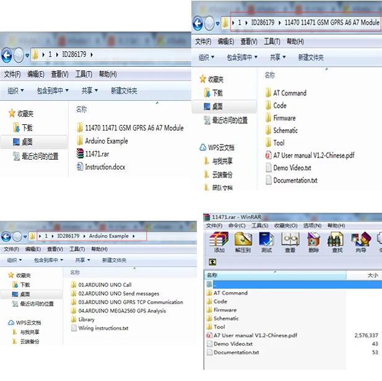
Task: Open 包含到库中 dropdown in Module window
Action: click(242, 58)
